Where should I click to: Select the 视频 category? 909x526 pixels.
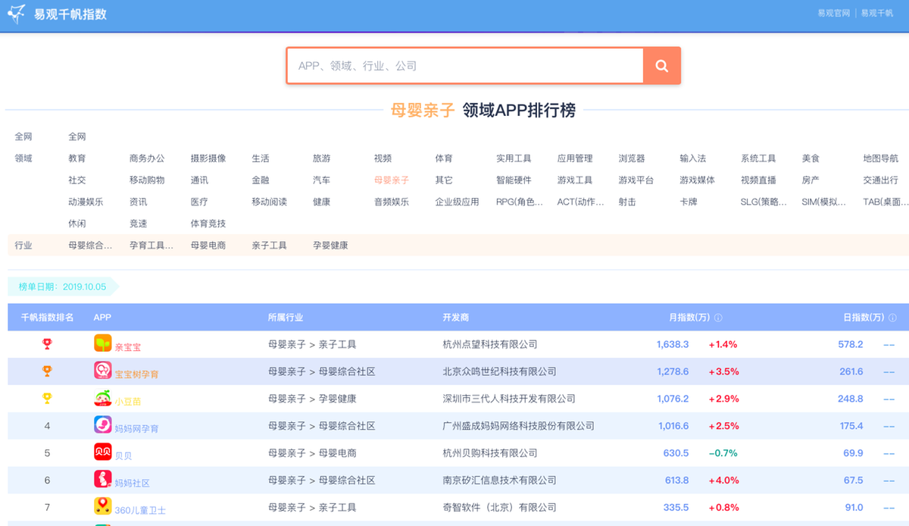[383, 158]
